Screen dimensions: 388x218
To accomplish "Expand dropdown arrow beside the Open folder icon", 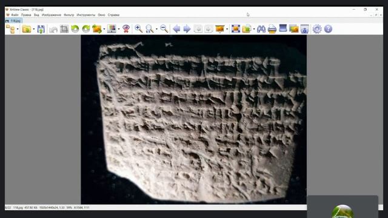I will [x=34, y=29].
